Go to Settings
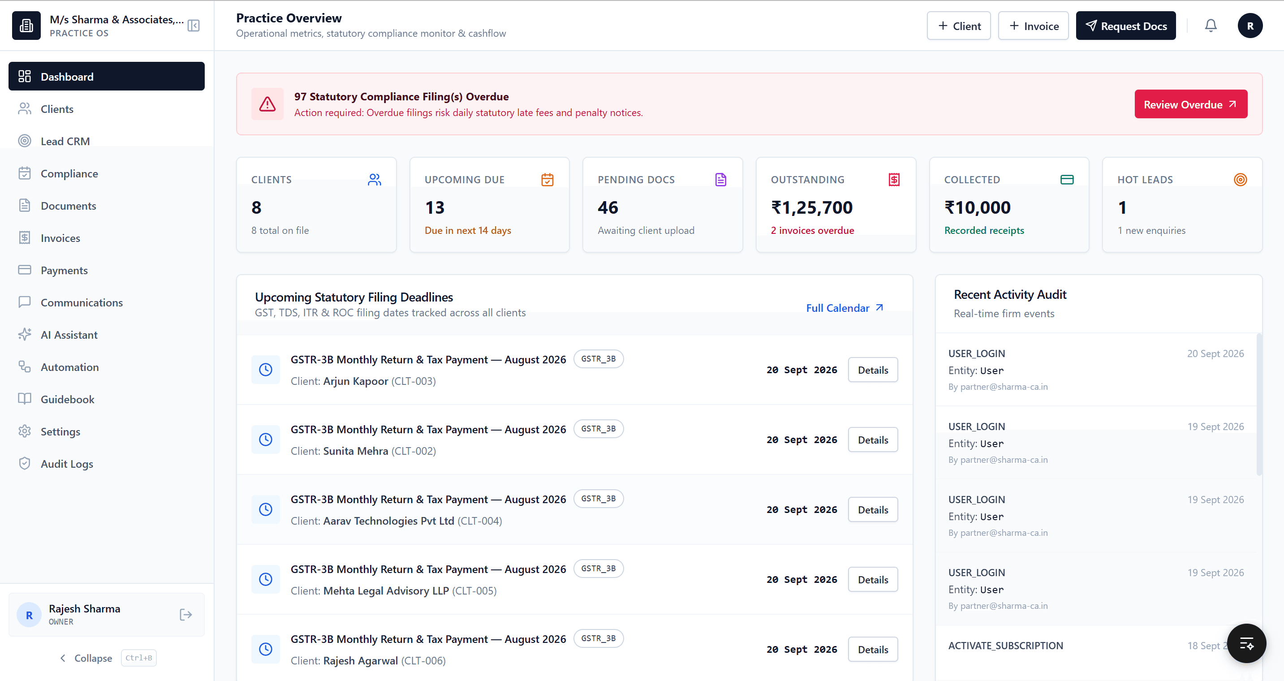This screenshot has width=1284, height=681. [x=106, y=431]
